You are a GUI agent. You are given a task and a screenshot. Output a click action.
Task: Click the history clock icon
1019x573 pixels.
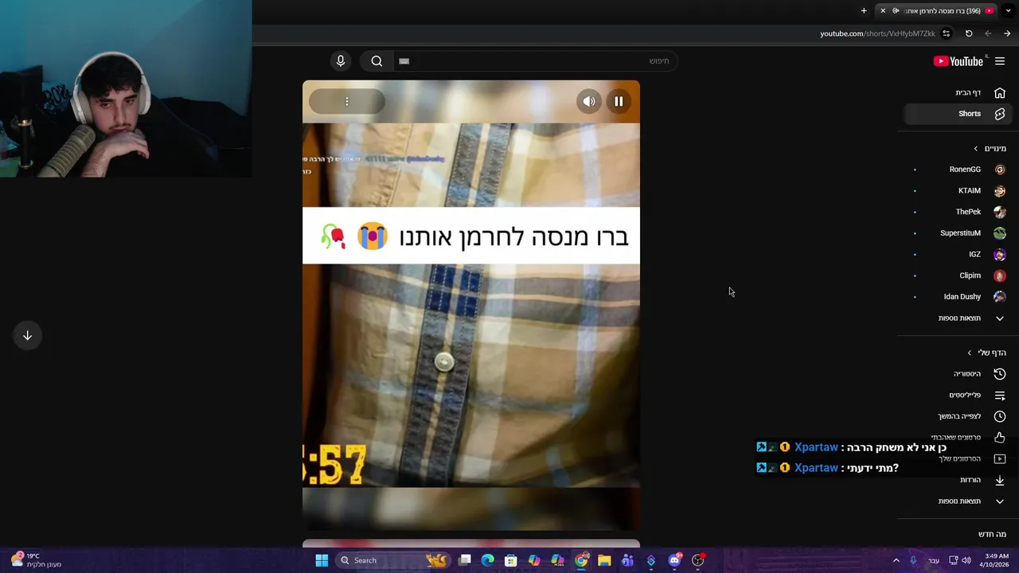click(x=1000, y=374)
